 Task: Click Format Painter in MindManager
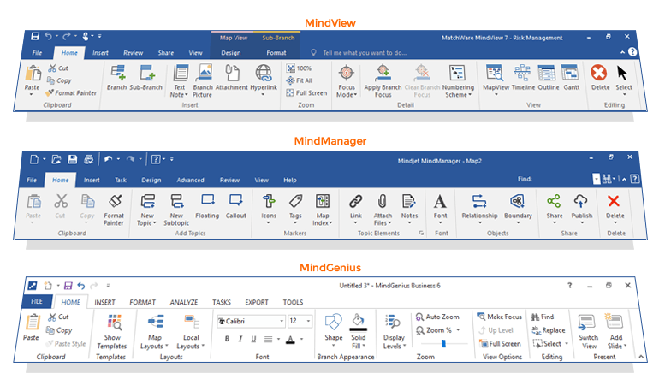click(114, 210)
